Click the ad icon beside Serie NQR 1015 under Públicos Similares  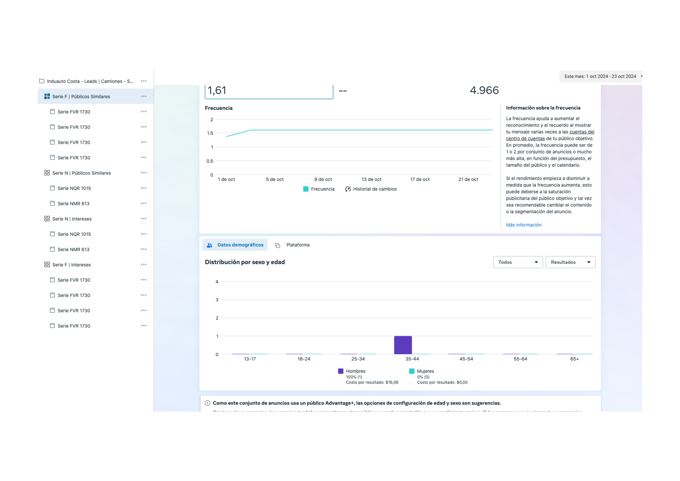point(52,188)
